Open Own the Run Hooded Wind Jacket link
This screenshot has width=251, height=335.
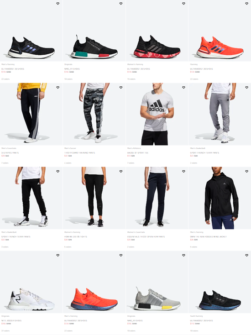(x=208, y=237)
